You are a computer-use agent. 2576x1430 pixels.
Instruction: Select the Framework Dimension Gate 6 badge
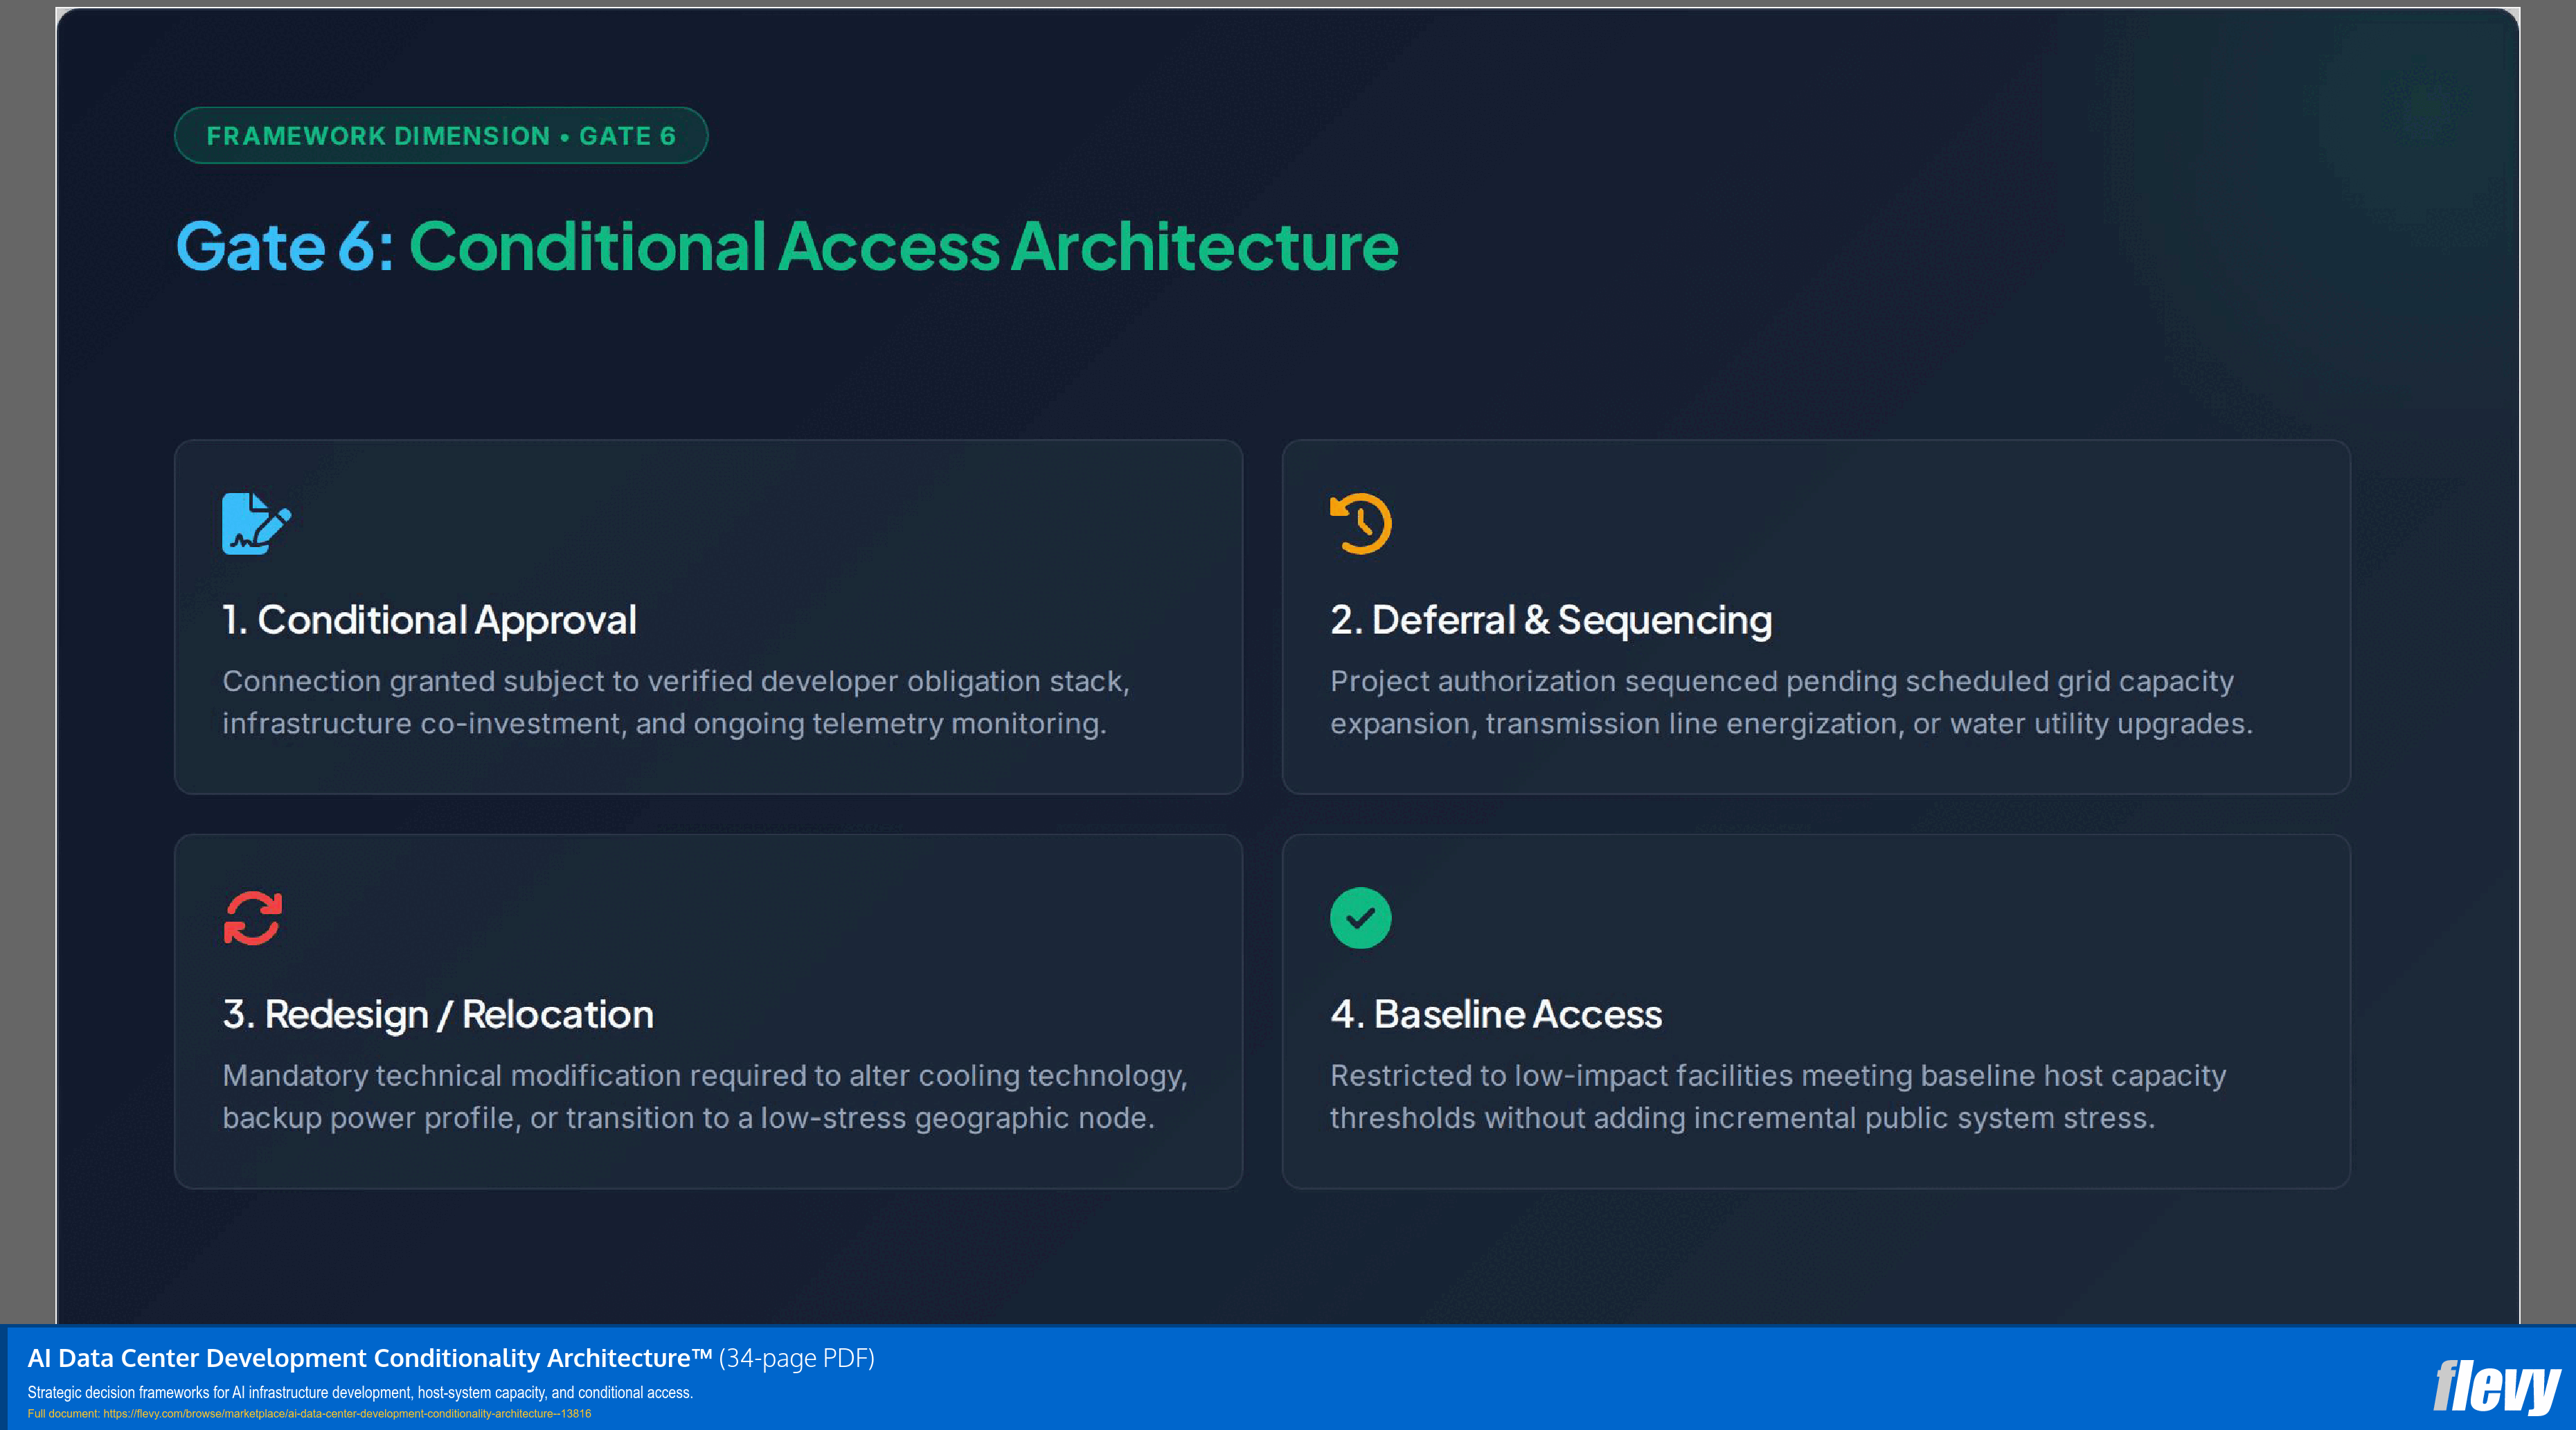[441, 136]
